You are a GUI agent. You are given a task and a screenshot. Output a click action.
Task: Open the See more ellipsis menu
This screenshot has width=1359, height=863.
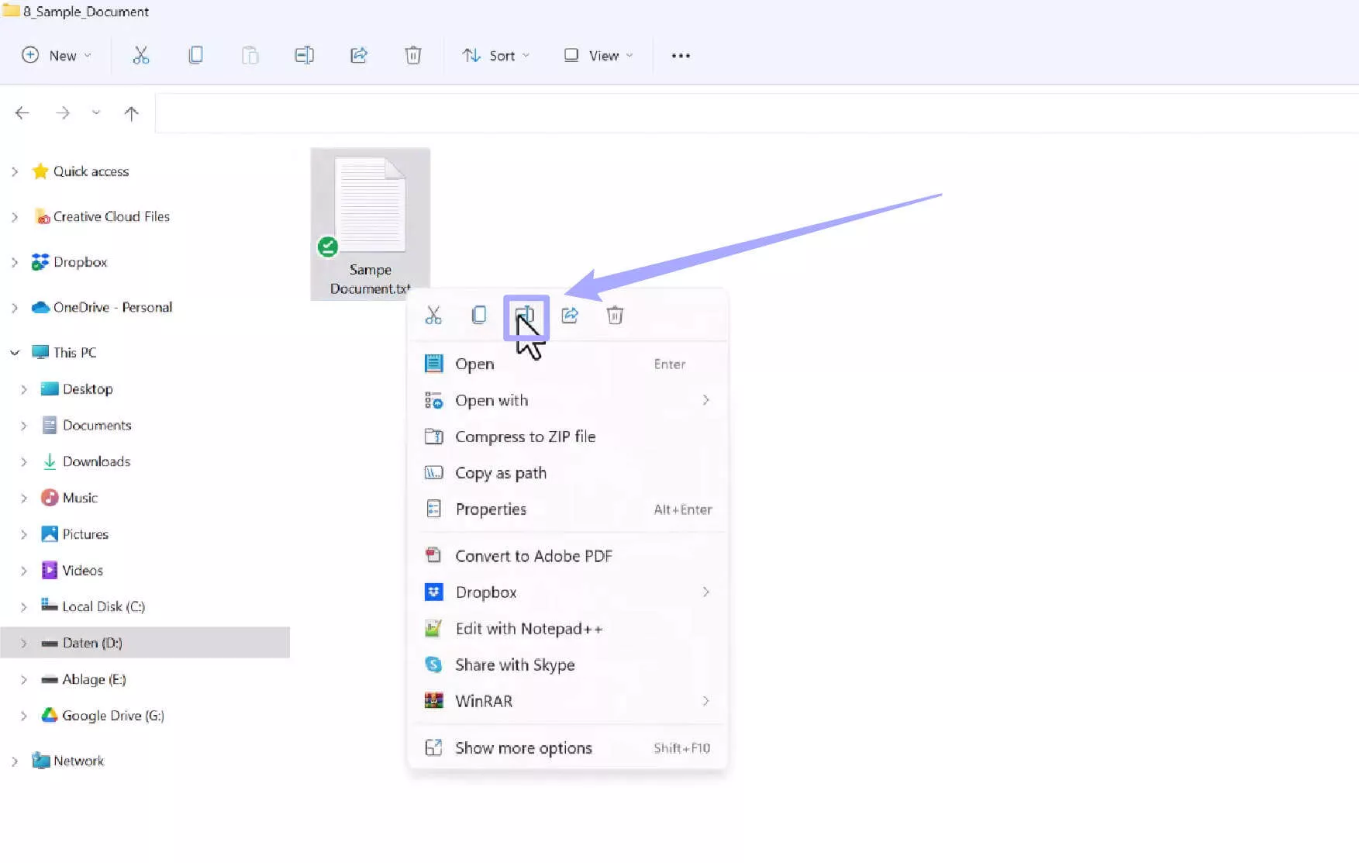coord(681,55)
